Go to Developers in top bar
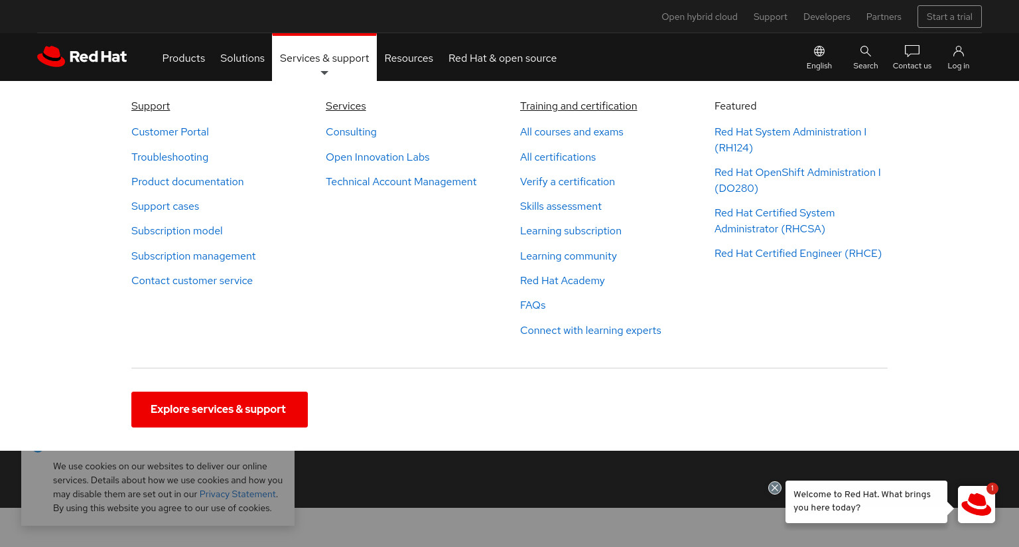The image size is (1019, 547). (x=827, y=17)
